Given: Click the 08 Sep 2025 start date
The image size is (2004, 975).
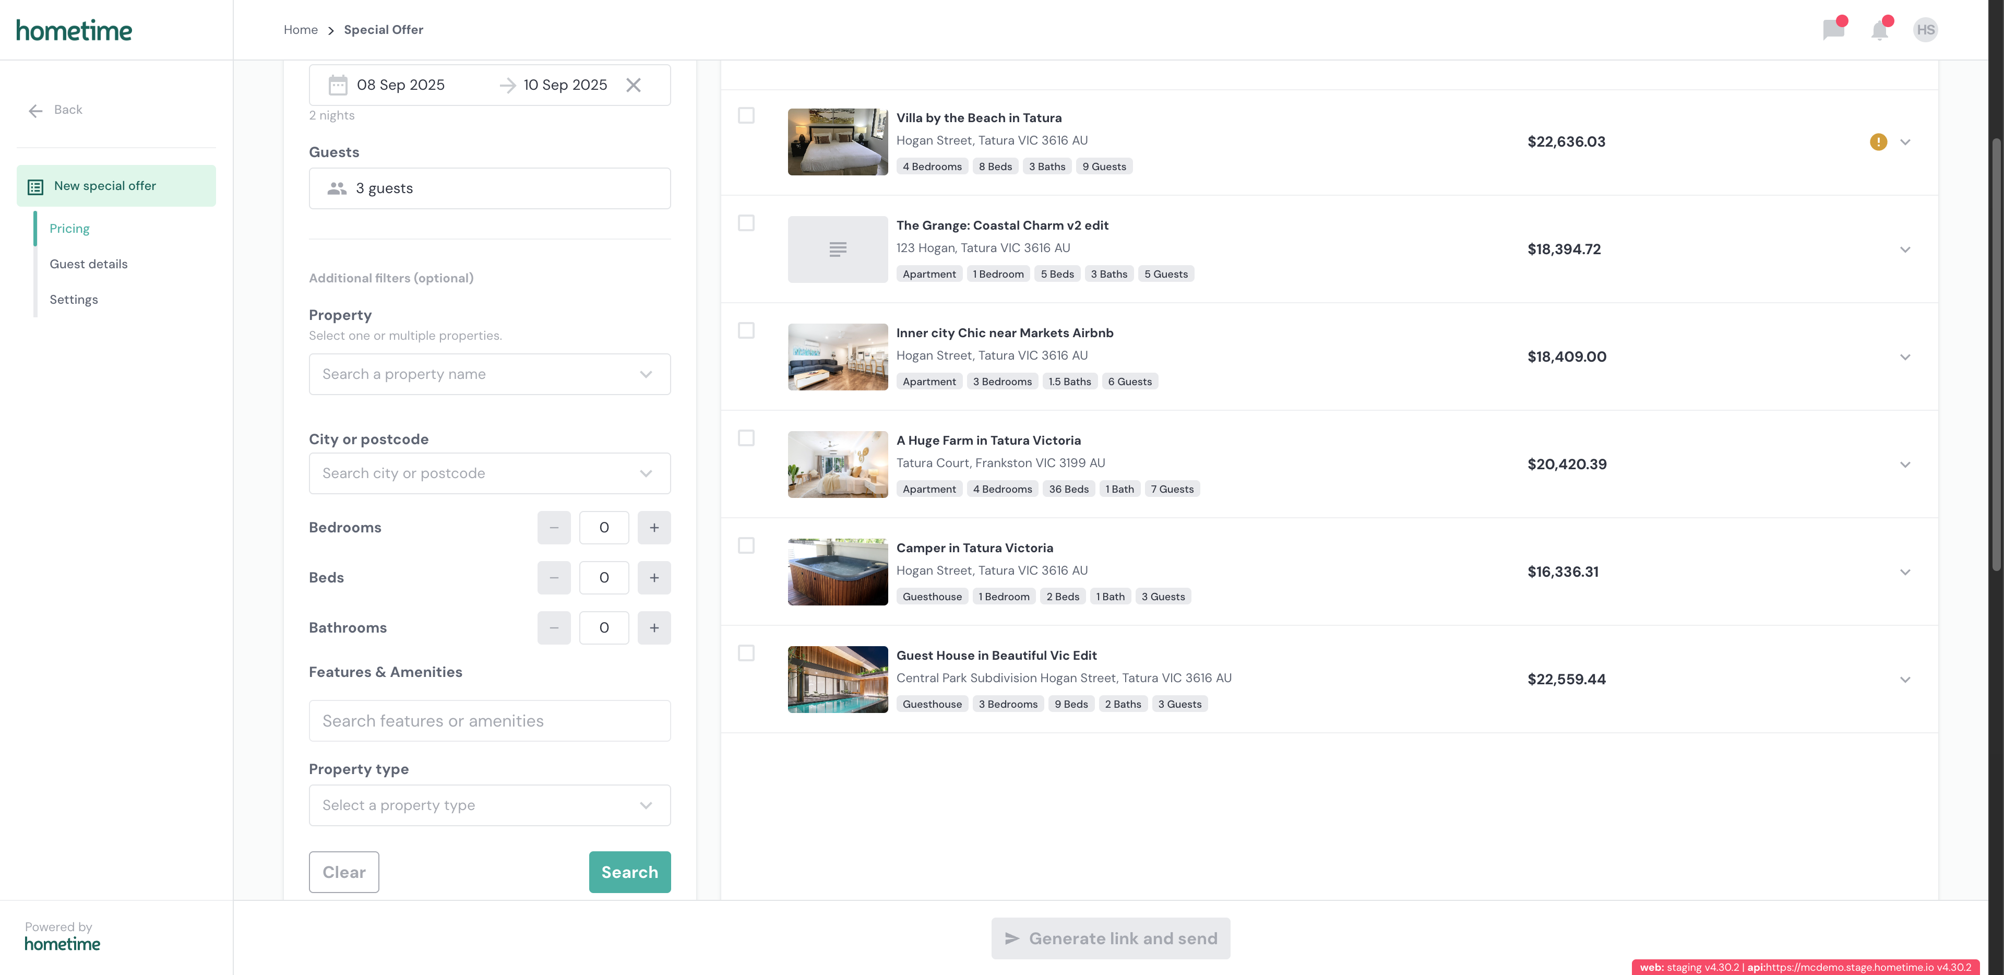Looking at the screenshot, I should pos(401,85).
